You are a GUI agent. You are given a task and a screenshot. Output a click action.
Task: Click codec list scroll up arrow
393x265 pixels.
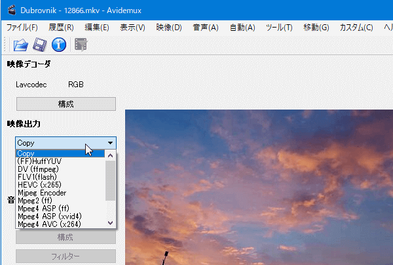110,155
